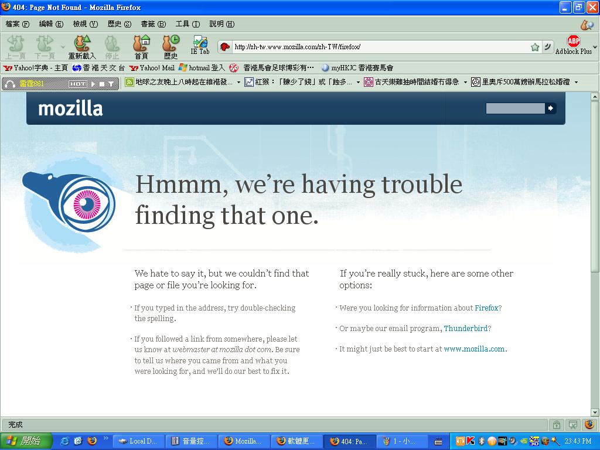This screenshot has width=600, height=450.
Task: Expand quick launch overflow chevron
Action: (105, 438)
